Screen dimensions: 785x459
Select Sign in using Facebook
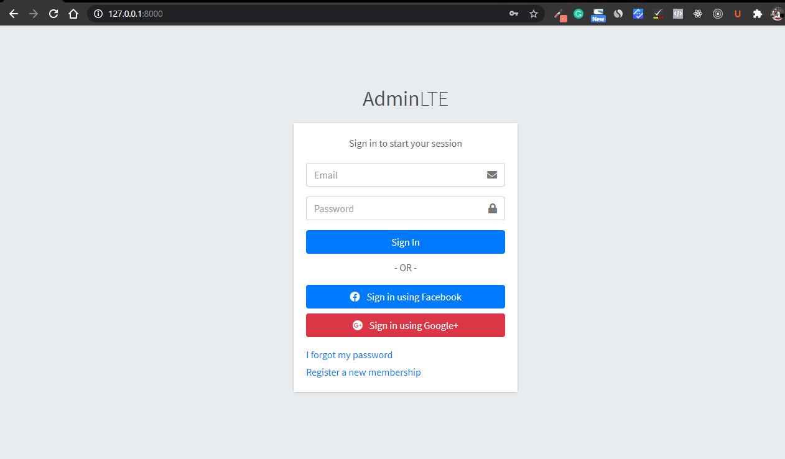tap(405, 297)
